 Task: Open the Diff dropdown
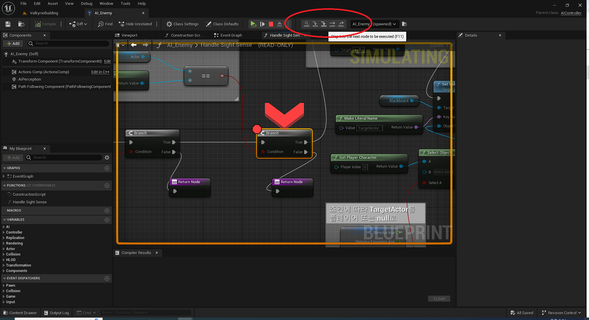pos(78,24)
